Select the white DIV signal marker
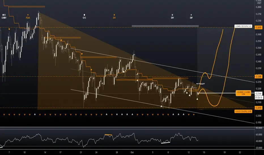Image resolution: width=264 pixels, height=155 pixels. pos(173,16)
